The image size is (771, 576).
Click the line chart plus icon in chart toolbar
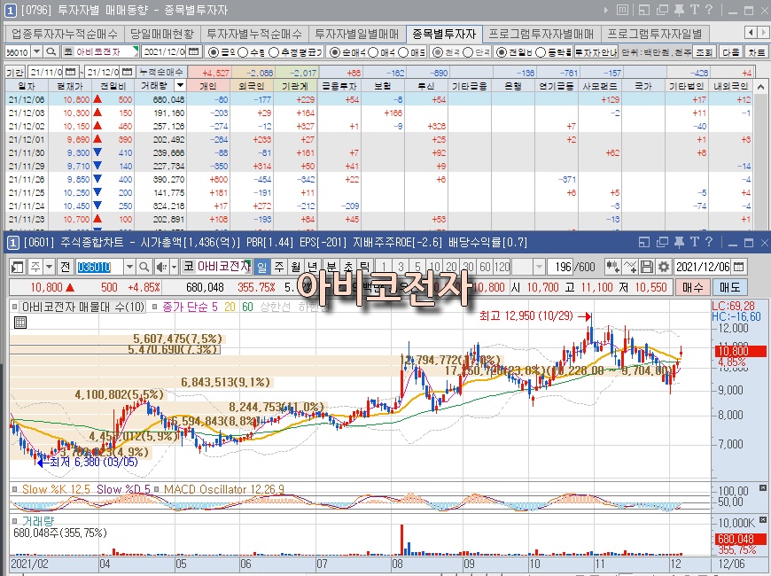630,267
